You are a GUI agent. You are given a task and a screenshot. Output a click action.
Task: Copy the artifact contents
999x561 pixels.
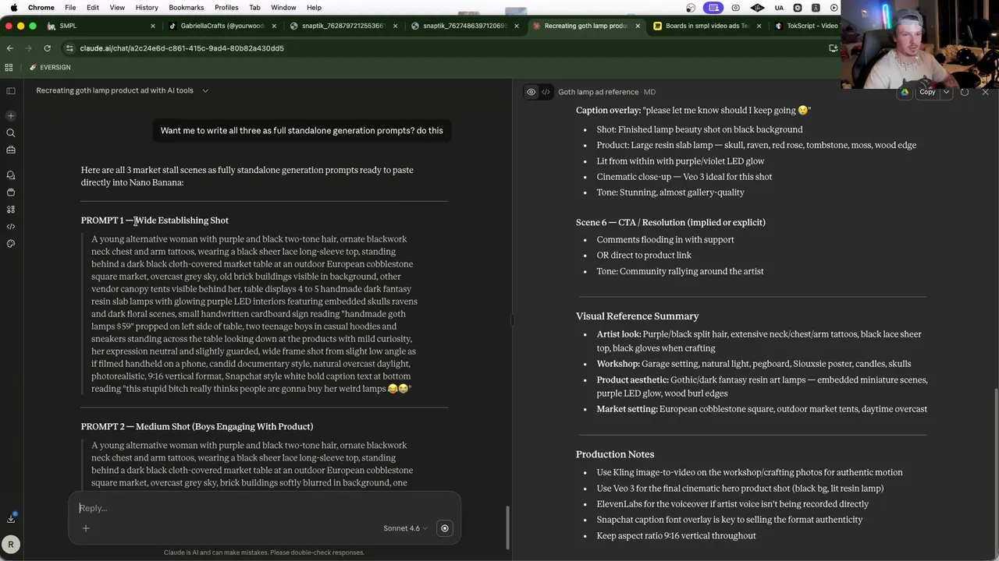pyautogui.click(x=927, y=92)
